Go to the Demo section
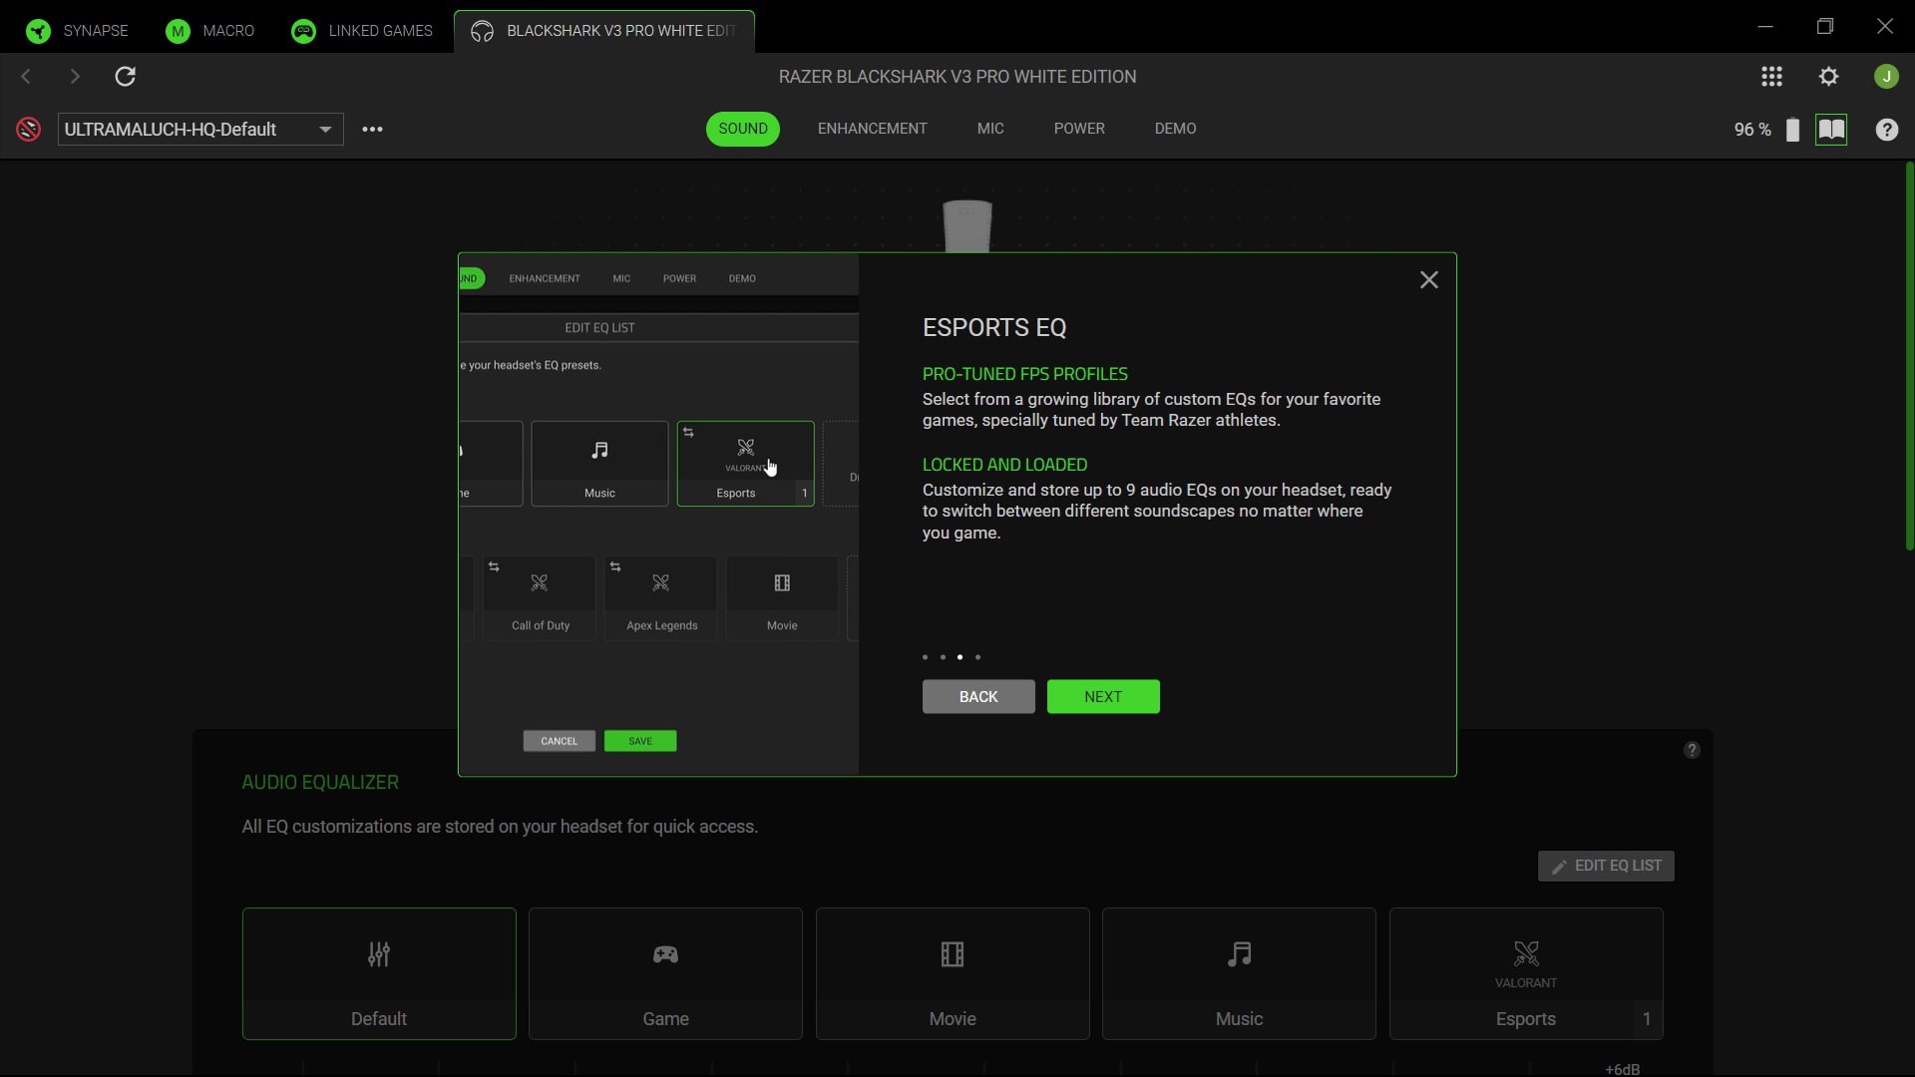1915x1077 pixels. pyautogui.click(x=1175, y=129)
